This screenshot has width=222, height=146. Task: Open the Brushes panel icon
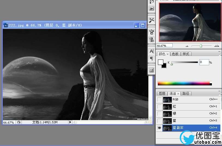pos(151,32)
